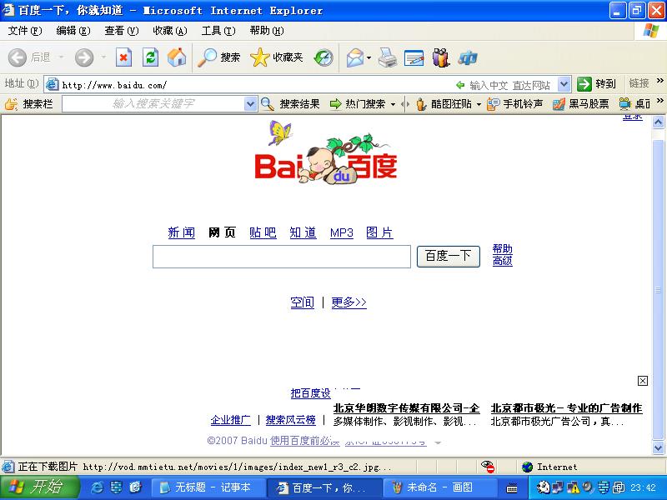Open Mail button dropdown arrow
667x500 pixels.
click(x=369, y=57)
